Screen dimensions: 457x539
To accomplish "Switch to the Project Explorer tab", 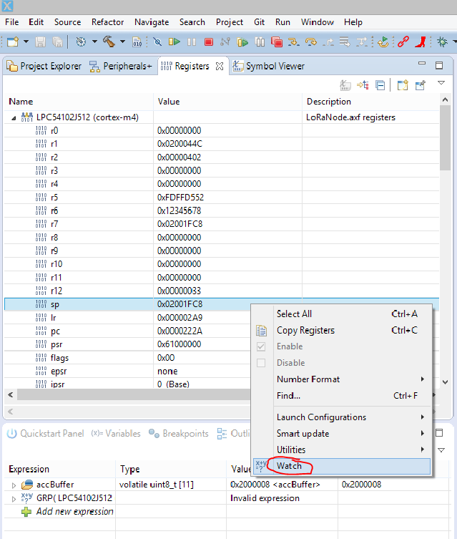I will 44,66.
